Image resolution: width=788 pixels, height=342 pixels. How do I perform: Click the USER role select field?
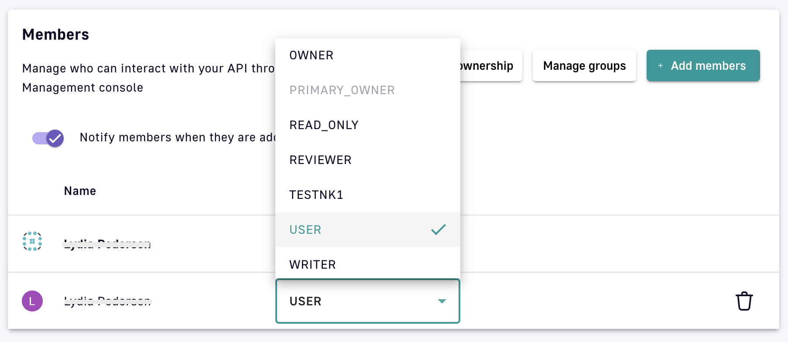(358, 301)
